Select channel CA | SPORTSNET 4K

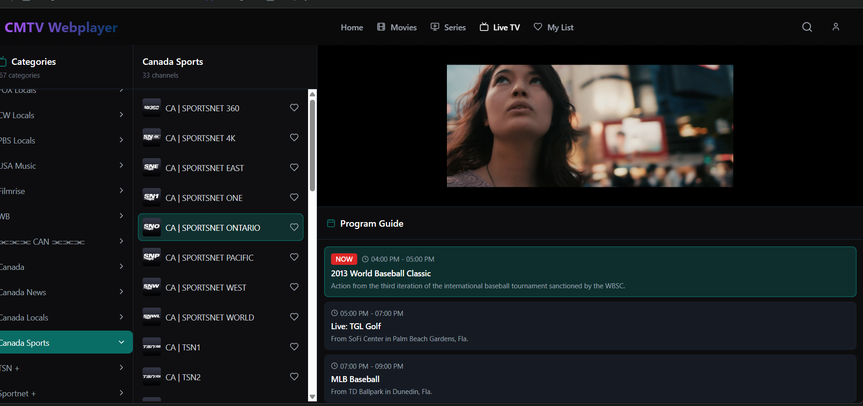[221, 137]
